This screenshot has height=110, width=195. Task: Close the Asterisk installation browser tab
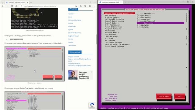click(x=28, y=2)
